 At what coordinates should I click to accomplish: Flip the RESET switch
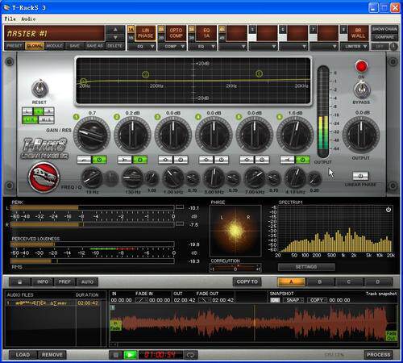coord(39,89)
